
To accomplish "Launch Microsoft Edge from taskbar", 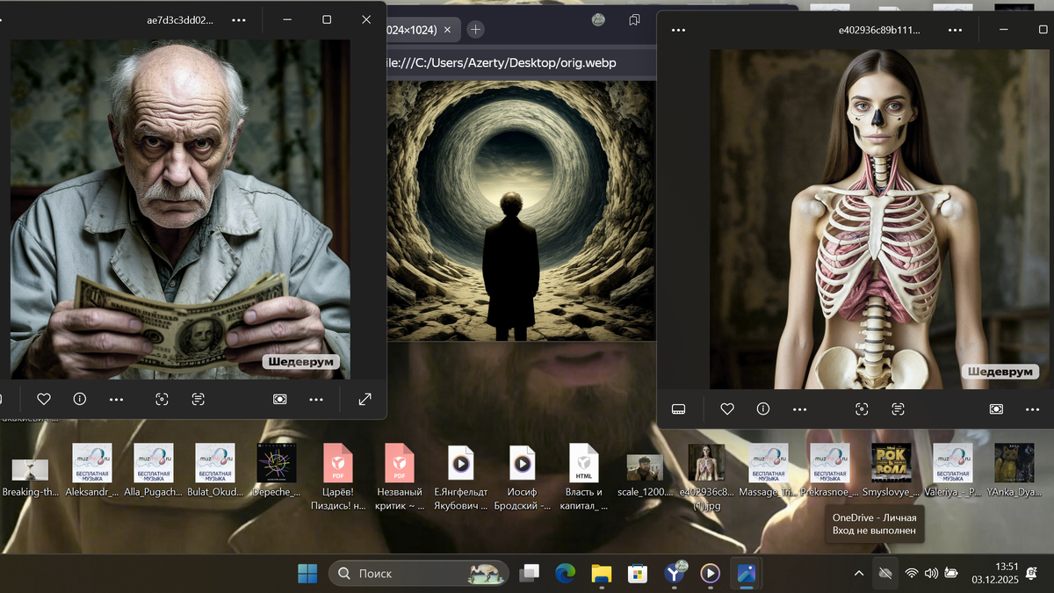I will pyautogui.click(x=566, y=574).
